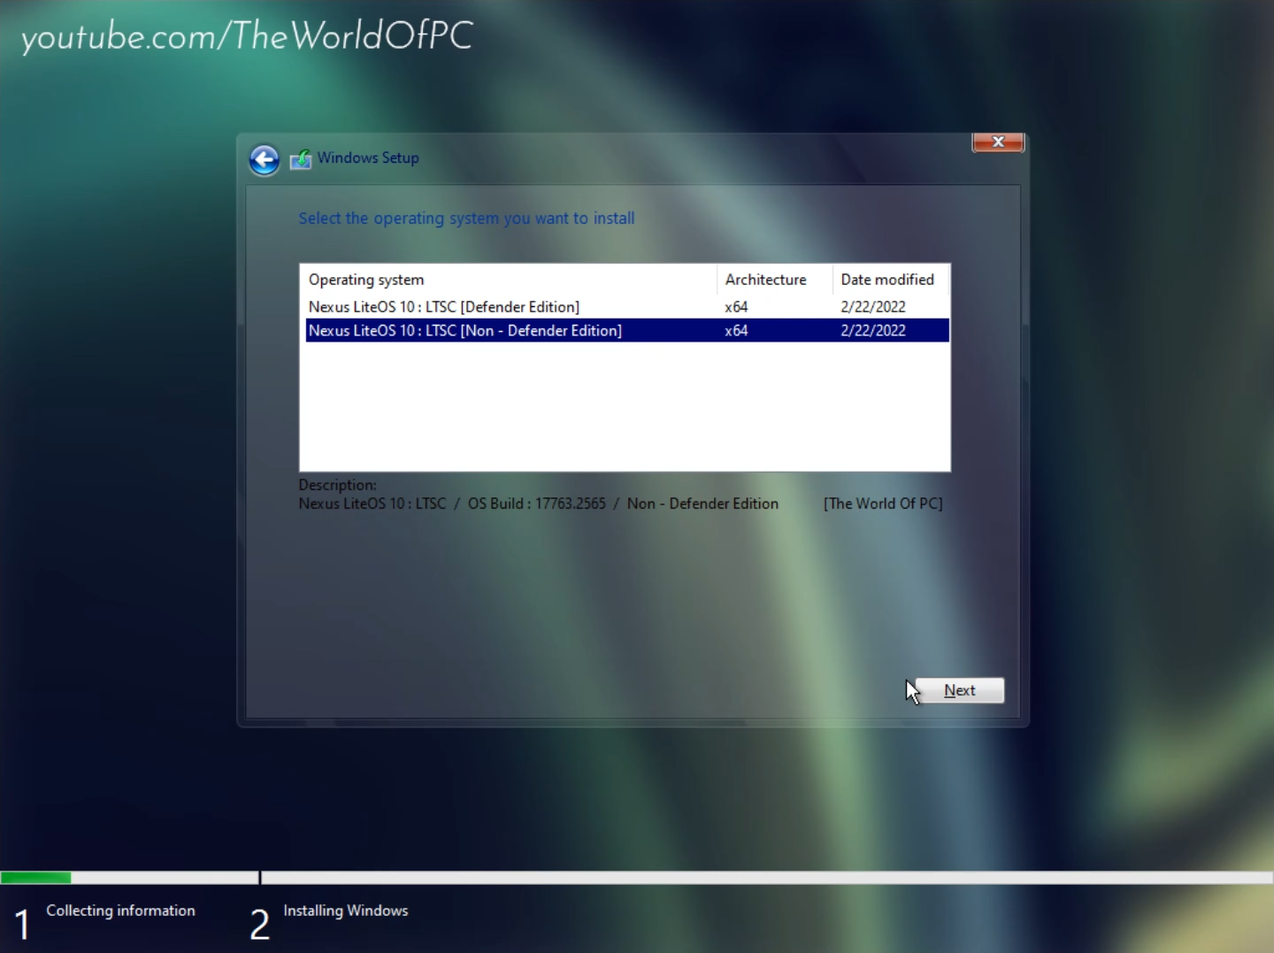
Task: Close the Windows Setup dialog
Action: point(998,142)
